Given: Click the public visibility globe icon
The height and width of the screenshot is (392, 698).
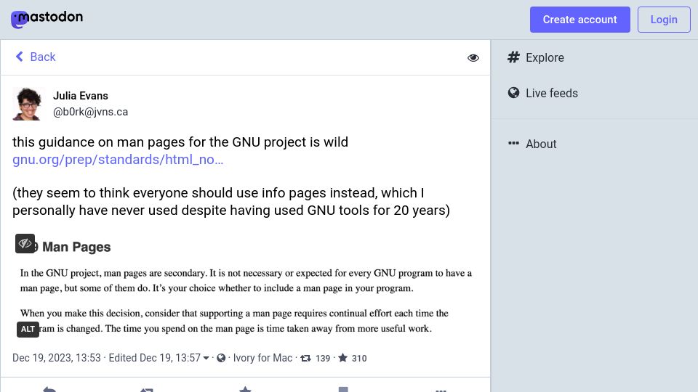Looking at the screenshot, I should click(x=221, y=358).
